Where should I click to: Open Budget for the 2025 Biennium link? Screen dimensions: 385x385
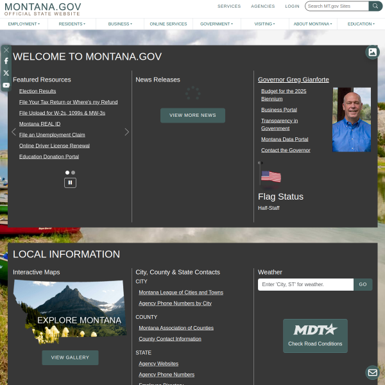tap(284, 95)
